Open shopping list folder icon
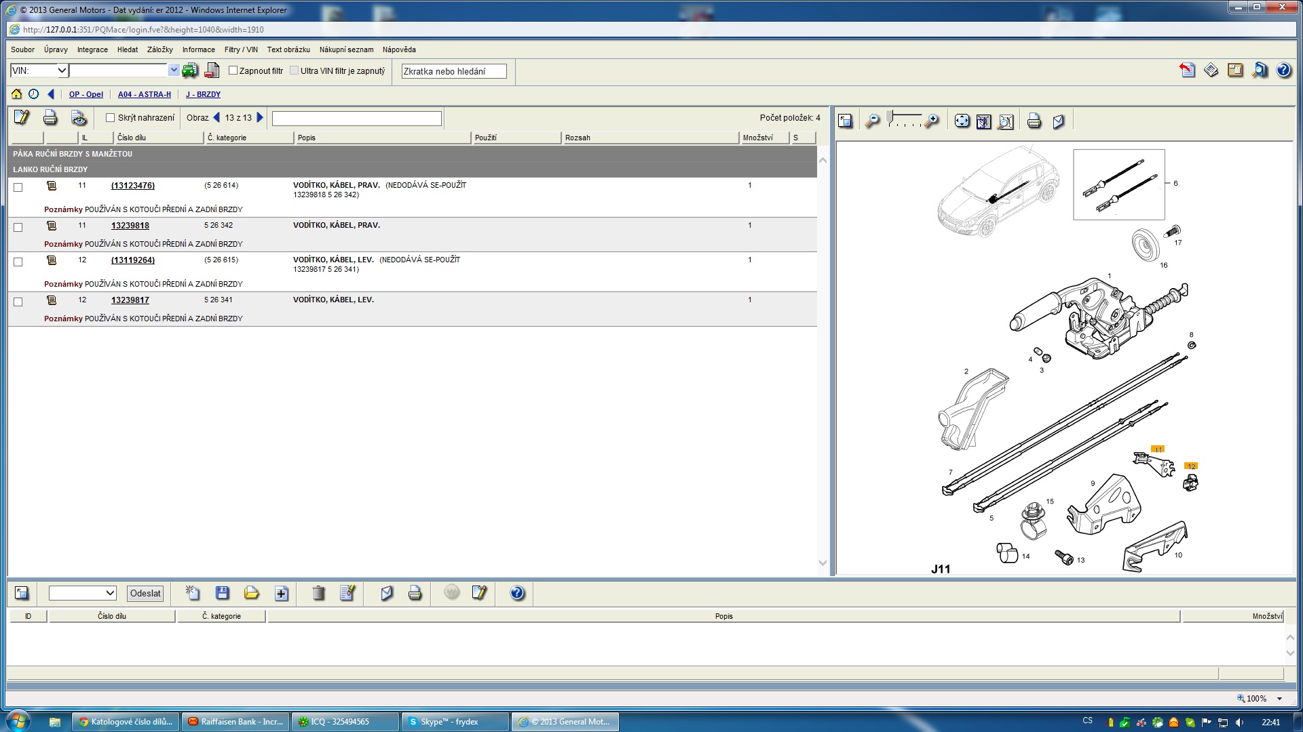The width and height of the screenshot is (1303, 732). pos(251,593)
